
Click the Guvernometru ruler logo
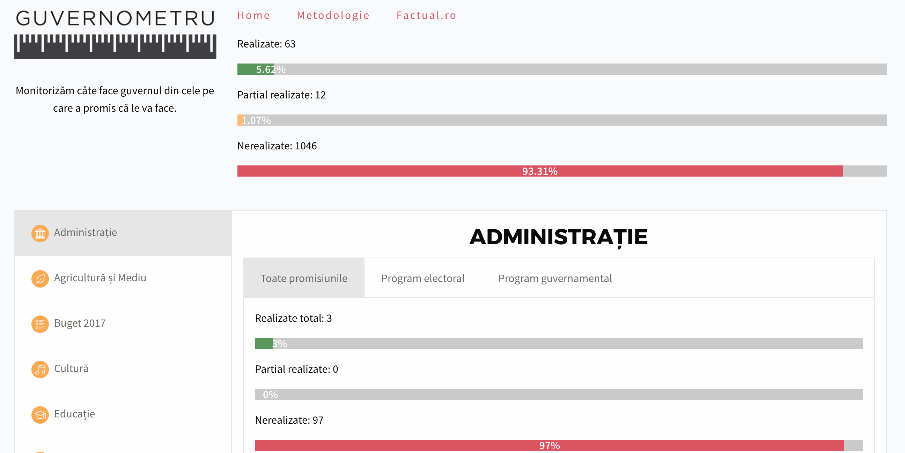[115, 34]
